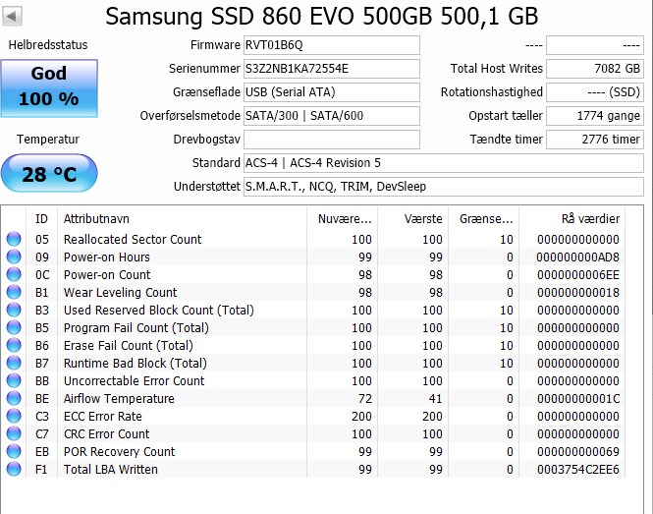The image size is (653, 514).
Task: Select the POR Recovery Count attribute name
Action: tap(120, 452)
